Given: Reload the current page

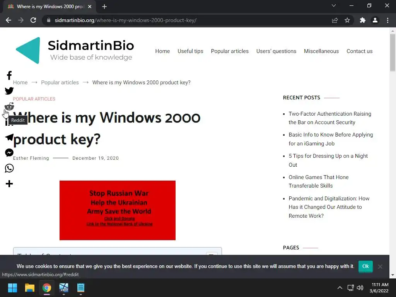Looking at the screenshot, I should coord(33,20).
